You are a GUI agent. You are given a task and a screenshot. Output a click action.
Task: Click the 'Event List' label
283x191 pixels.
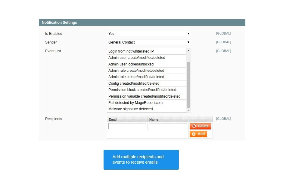[x=53, y=51]
